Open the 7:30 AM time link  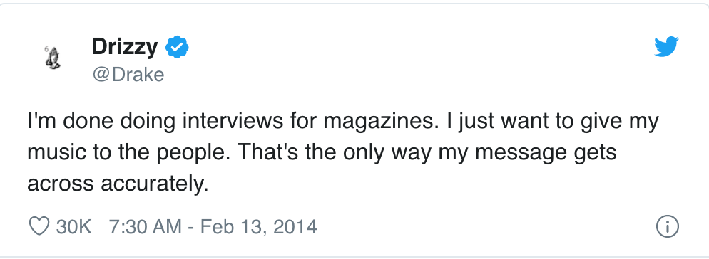145,226
